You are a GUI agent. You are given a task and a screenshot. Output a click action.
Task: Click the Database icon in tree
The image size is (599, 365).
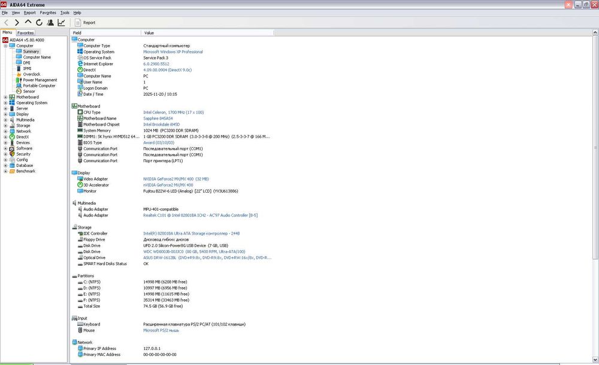pos(12,165)
